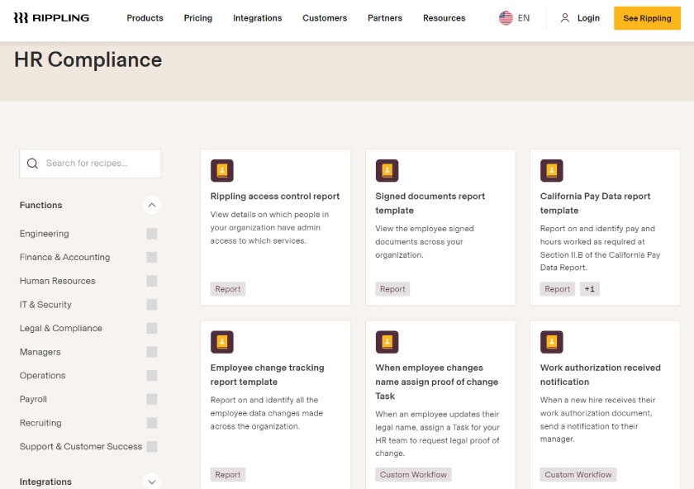The height and width of the screenshot is (489, 694).
Task: Open the name change proof Task recipe
Action: point(436,382)
